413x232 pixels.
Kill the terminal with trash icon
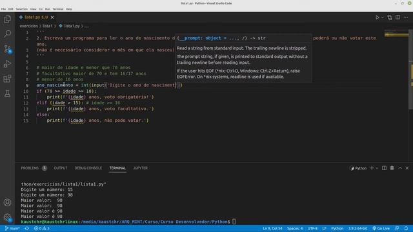coord(392,168)
